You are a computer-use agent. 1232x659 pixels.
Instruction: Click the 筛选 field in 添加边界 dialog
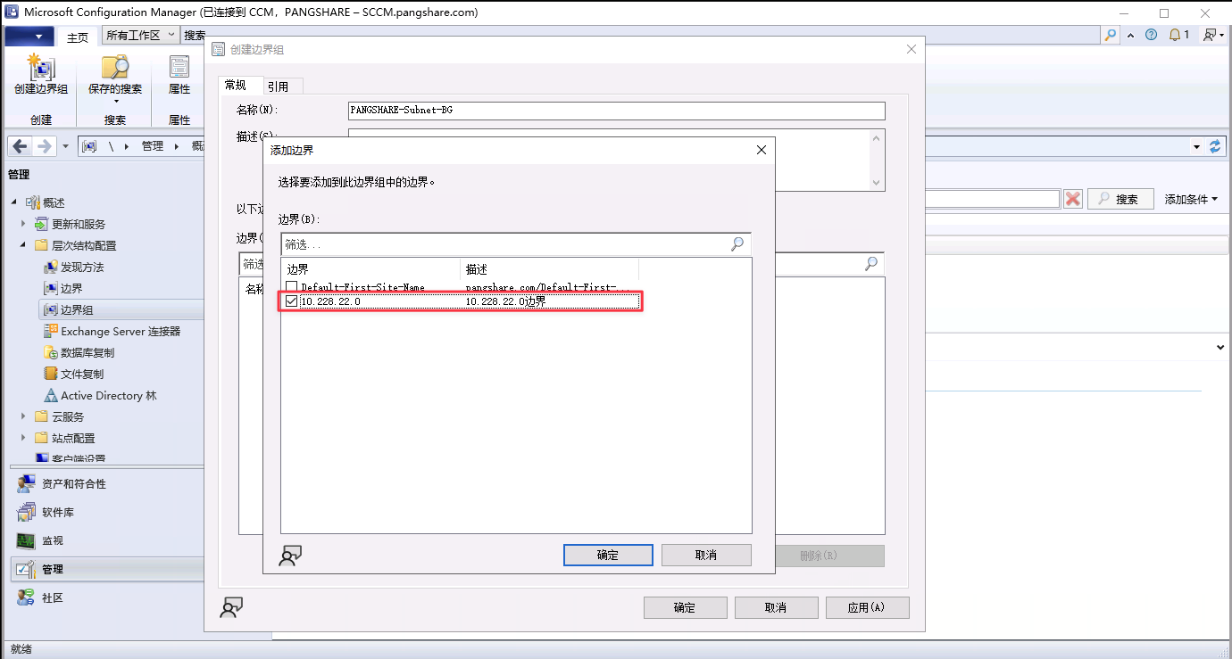coord(516,243)
